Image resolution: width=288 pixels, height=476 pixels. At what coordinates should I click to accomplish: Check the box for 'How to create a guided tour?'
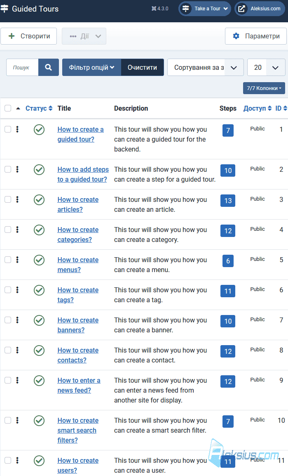[8, 129]
